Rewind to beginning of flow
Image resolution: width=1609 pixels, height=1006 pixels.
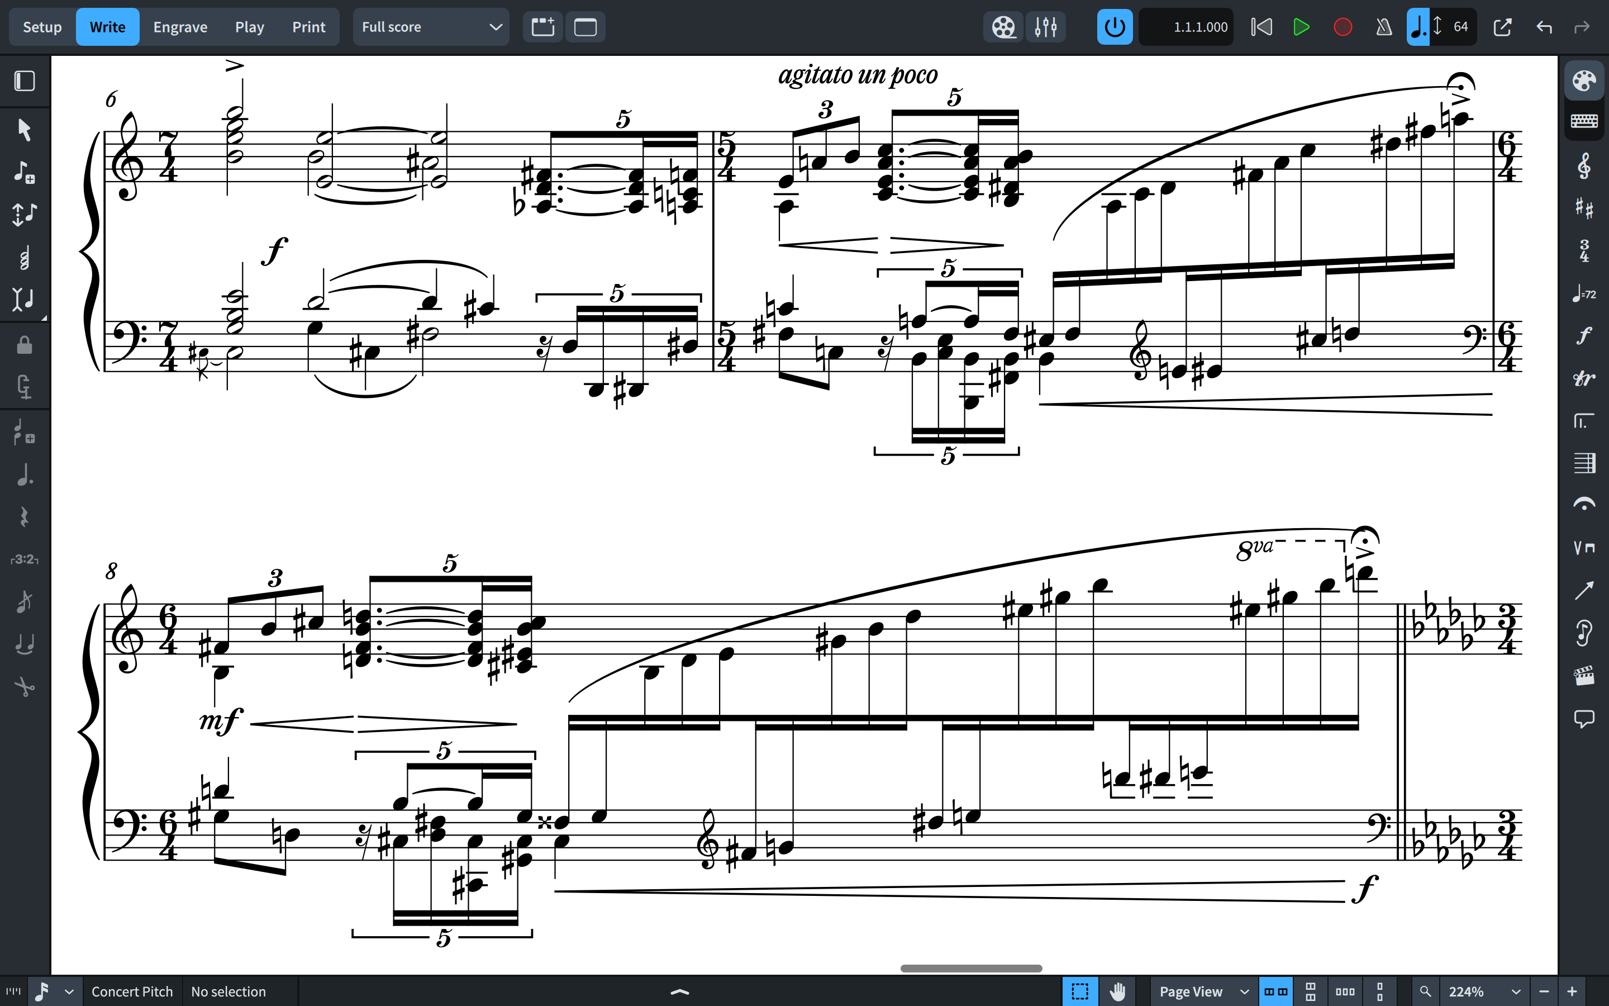pyautogui.click(x=1260, y=27)
